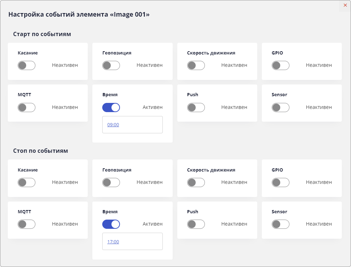This screenshot has height=267, width=351.
Task: Turn on Sensor toggle in stop events
Action: pos(281,224)
